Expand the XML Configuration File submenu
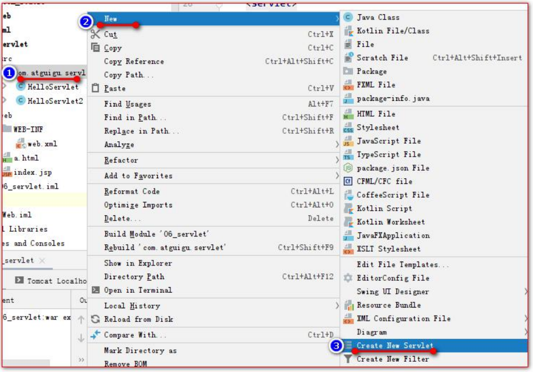This screenshot has width=533, height=372. [526, 318]
